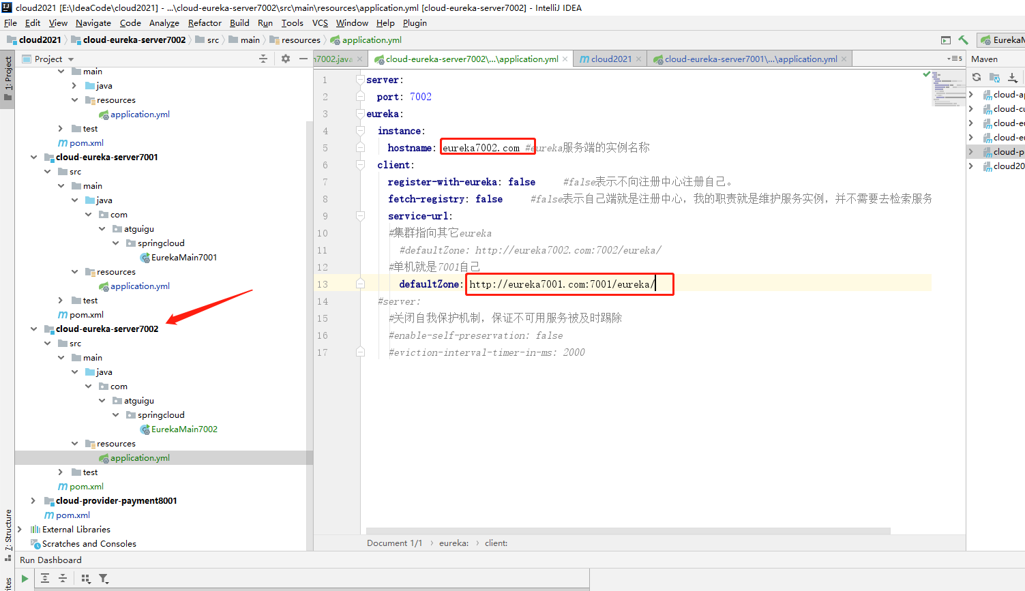Expand the highlighted cloud-p Maven project node

(x=971, y=152)
